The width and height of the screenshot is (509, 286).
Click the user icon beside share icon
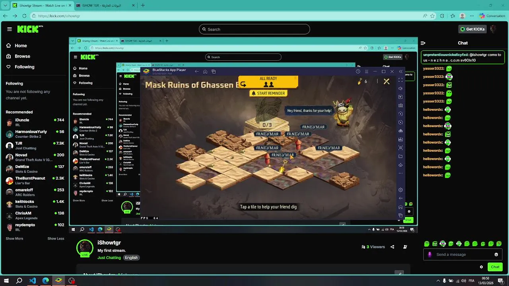click(405, 247)
